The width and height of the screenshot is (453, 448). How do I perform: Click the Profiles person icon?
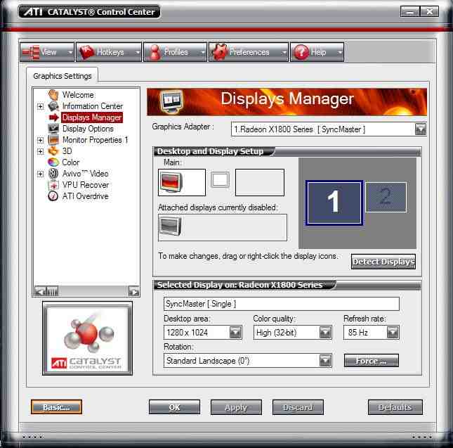click(155, 52)
